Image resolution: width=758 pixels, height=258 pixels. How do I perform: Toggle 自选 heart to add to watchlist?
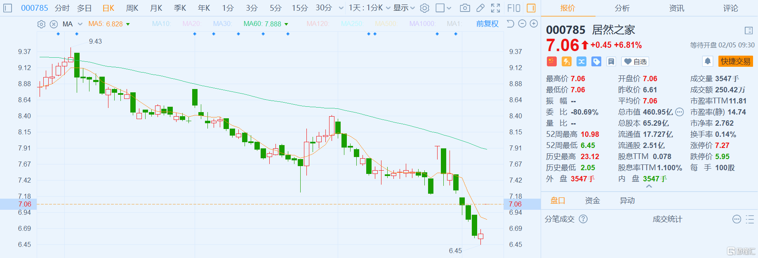635,61
